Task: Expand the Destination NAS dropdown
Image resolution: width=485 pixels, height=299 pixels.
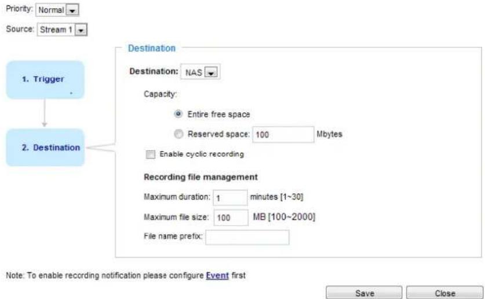Action: point(211,73)
